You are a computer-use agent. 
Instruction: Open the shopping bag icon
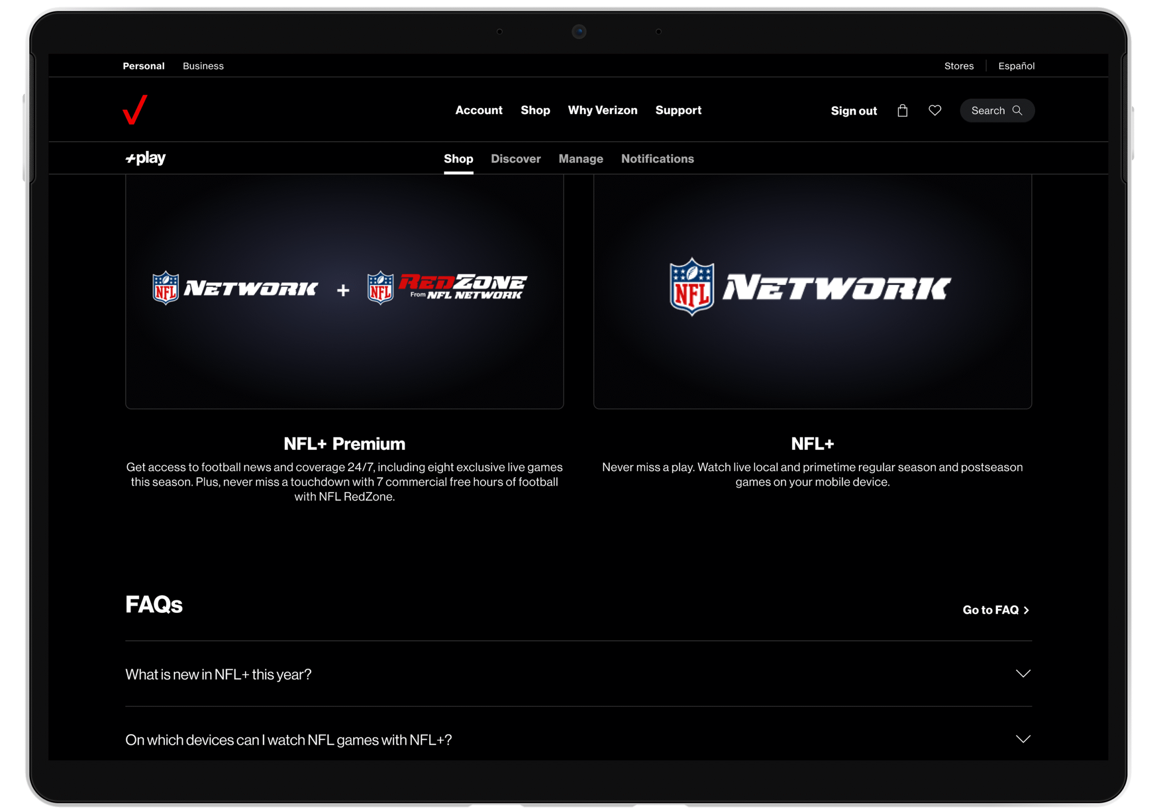902,111
